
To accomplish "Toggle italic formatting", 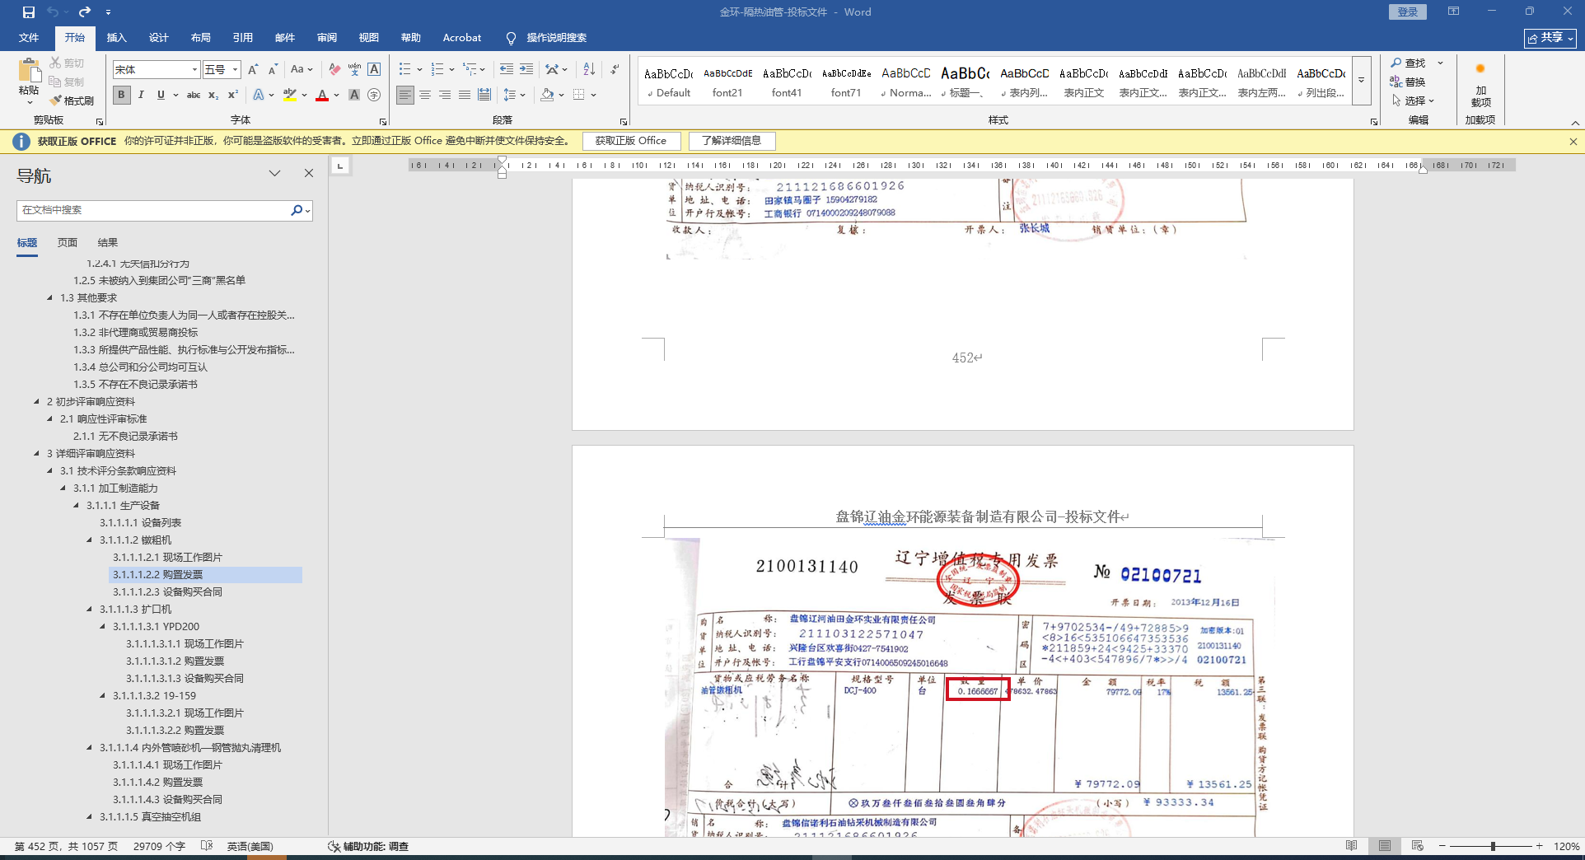I will point(141,95).
